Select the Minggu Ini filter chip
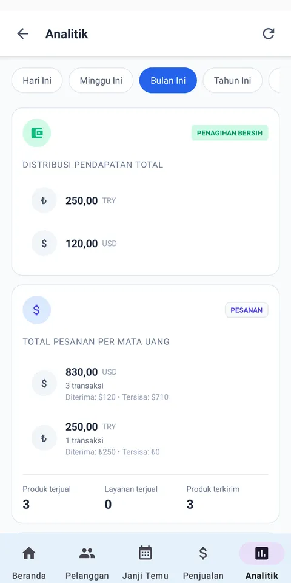Image resolution: width=291 pixels, height=583 pixels. [x=101, y=81]
